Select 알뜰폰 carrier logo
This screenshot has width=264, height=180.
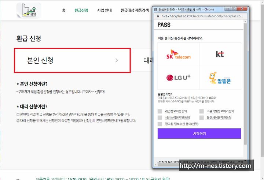[220, 78]
